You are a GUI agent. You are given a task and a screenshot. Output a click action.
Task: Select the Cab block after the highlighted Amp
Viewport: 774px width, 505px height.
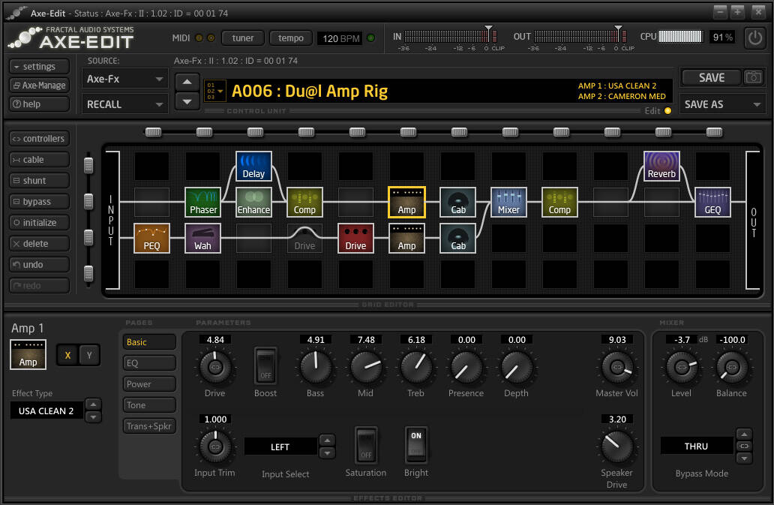pos(458,202)
